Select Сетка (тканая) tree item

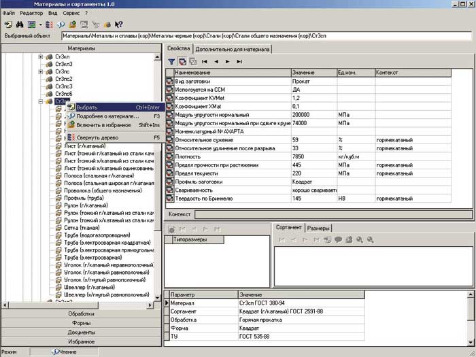82,228
